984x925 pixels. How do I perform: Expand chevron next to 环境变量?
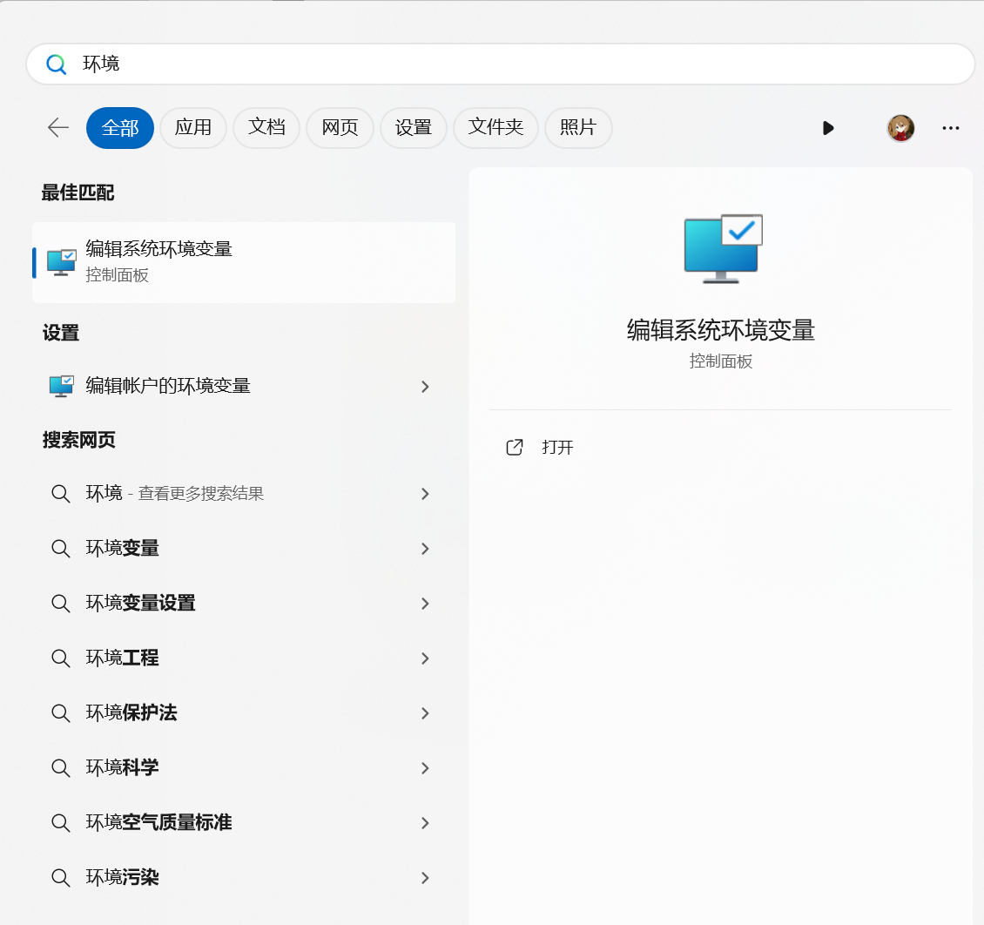pos(426,549)
